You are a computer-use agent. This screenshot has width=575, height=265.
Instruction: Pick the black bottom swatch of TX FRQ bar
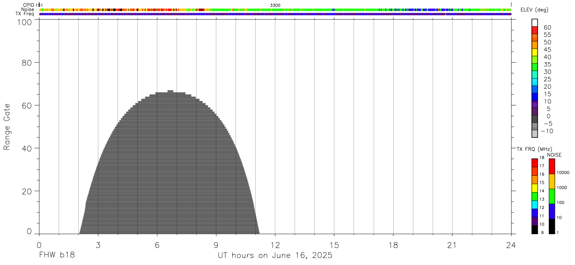(x=535, y=230)
